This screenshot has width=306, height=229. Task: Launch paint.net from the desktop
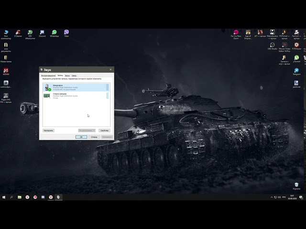coord(296,84)
